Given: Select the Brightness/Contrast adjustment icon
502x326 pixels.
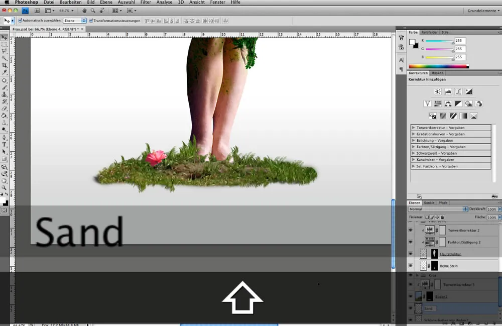Looking at the screenshot, I should 438,92.
